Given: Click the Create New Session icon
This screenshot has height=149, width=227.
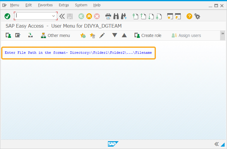Looking at the screenshot, I should [x=170, y=16].
